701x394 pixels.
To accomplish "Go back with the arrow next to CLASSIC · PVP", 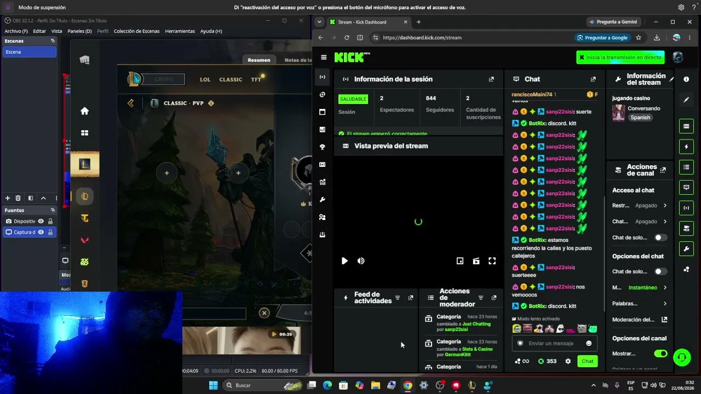I will pyautogui.click(x=130, y=103).
